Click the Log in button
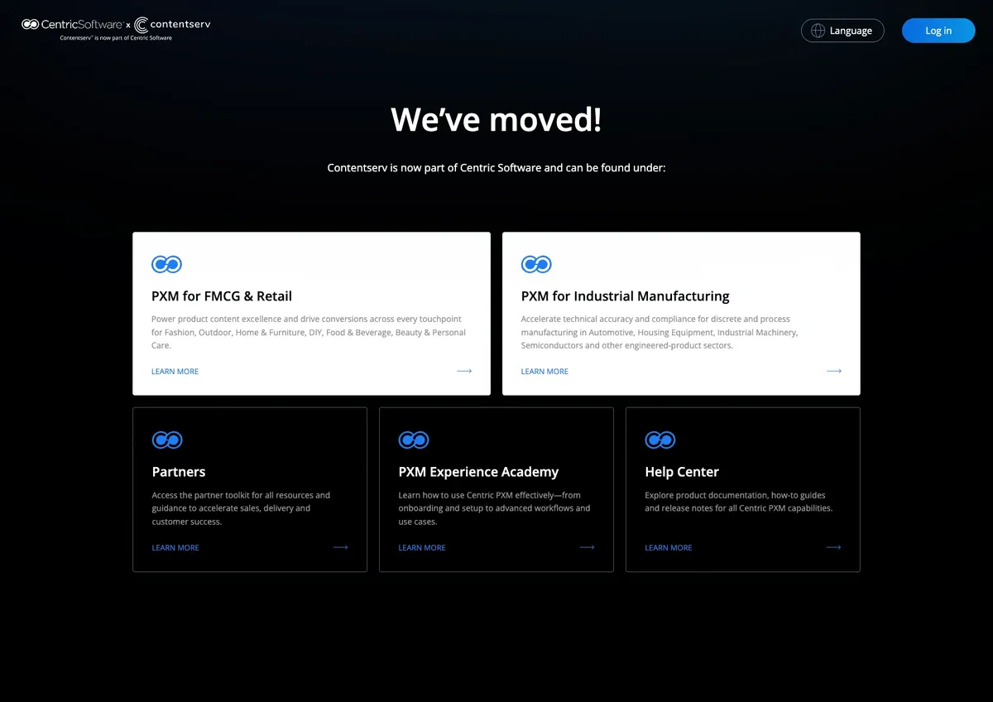Viewport: 993px width, 702px height. coord(938,31)
